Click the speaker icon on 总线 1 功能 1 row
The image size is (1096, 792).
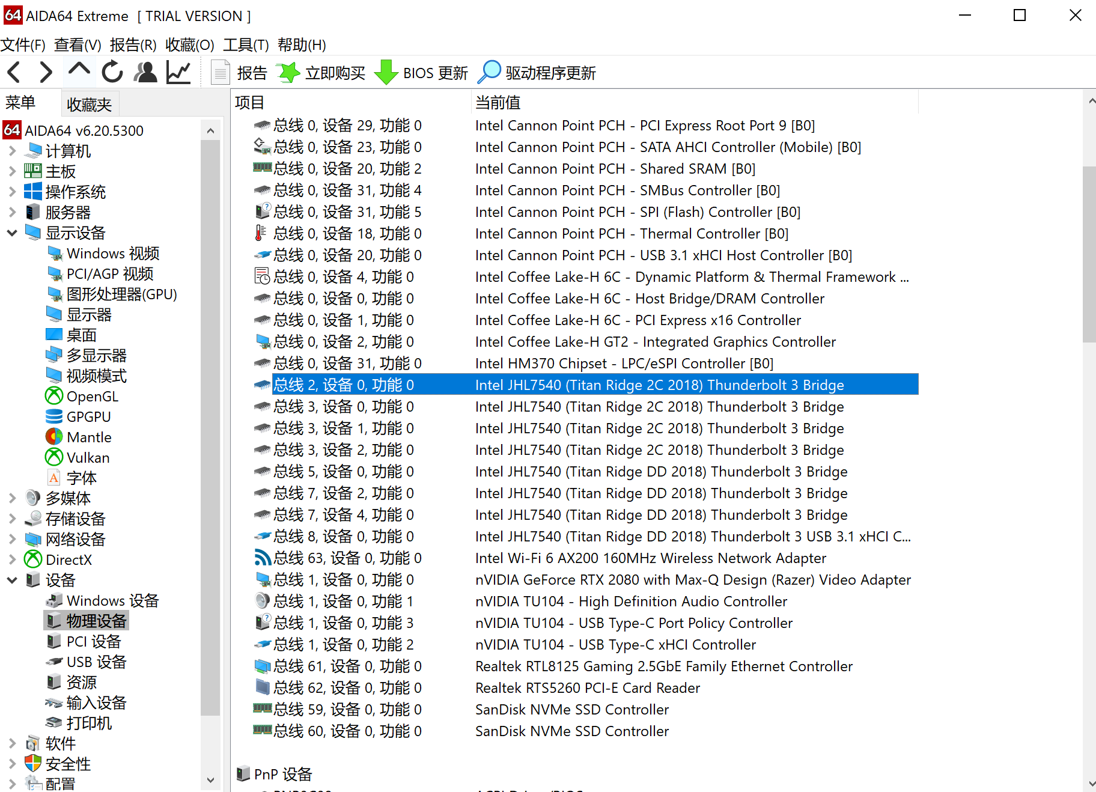(x=262, y=601)
